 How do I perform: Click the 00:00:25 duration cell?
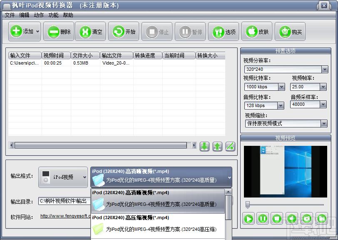(53, 63)
